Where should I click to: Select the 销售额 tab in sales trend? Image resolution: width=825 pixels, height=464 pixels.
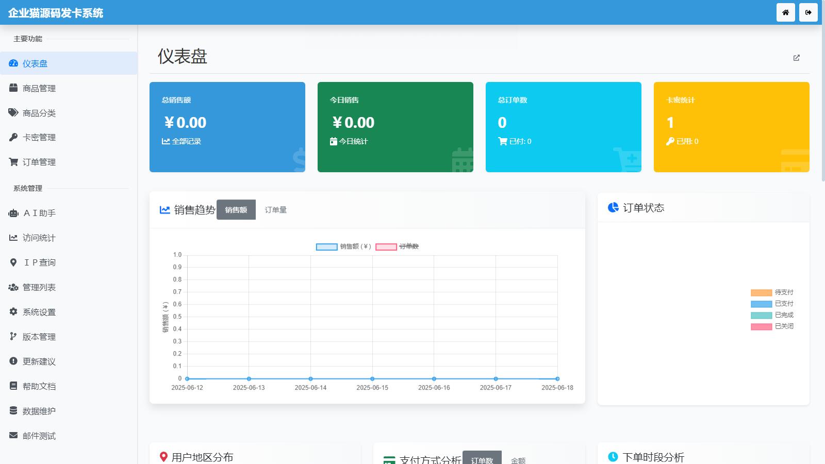236,210
